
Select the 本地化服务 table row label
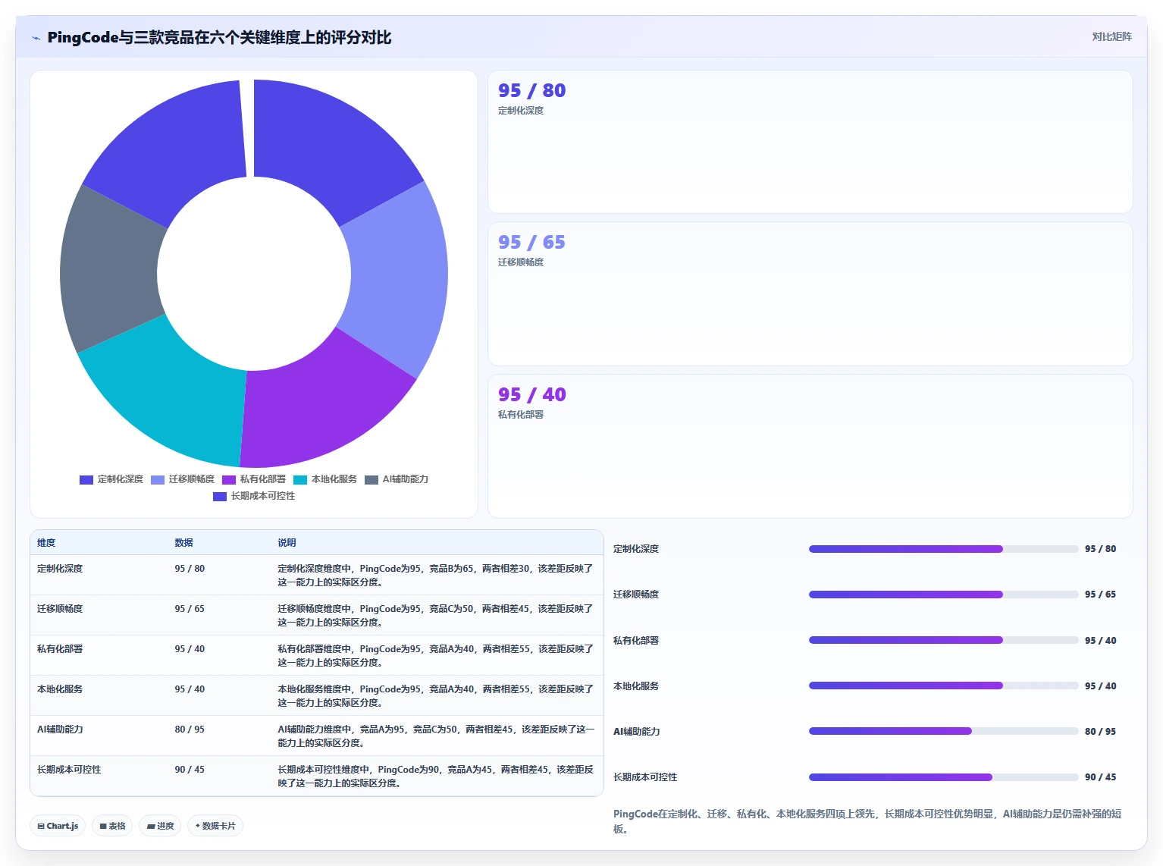60,689
